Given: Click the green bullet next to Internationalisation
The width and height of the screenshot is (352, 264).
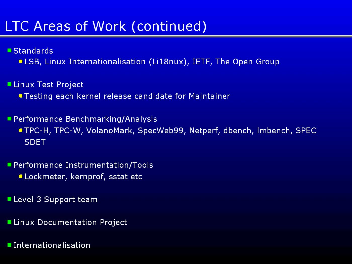Looking at the screenshot, I should coord(10,245).
